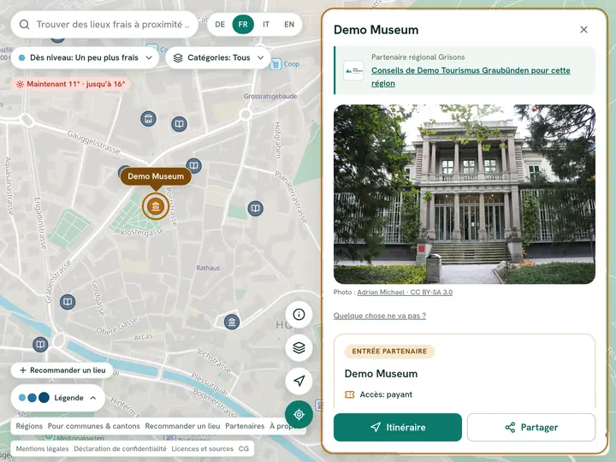Click the search field for cool places
The height and width of the screenshot is (462, 616).
[x=104, y=24]
